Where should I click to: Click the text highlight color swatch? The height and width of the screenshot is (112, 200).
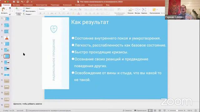[x=73, y=13]
